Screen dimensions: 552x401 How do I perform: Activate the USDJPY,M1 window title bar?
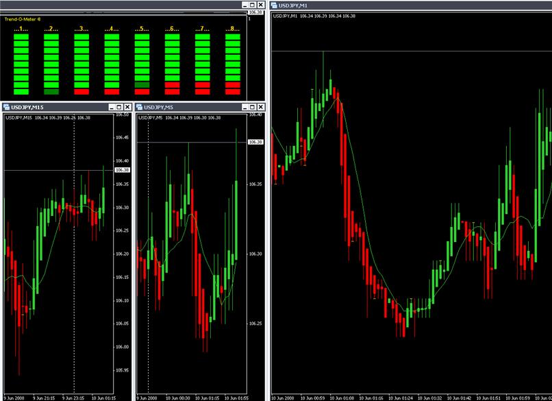(x=411, y=5)
